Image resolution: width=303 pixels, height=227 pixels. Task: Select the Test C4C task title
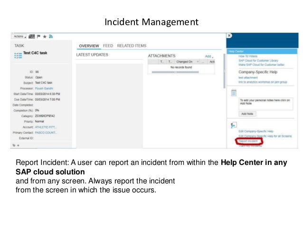pyautogui.click(x=35, y=53)
